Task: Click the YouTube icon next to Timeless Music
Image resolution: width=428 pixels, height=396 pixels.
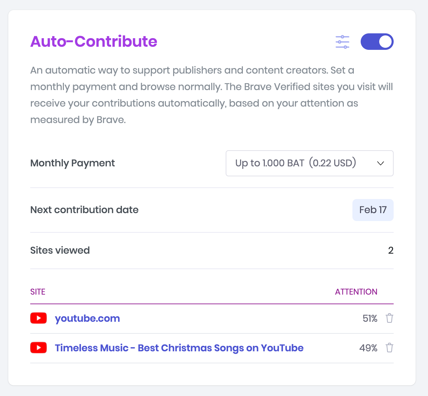Action: [38, 348]
